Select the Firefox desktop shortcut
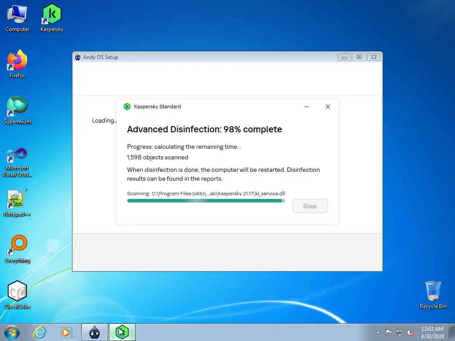 pyautogui.click(x=17, y=64)
